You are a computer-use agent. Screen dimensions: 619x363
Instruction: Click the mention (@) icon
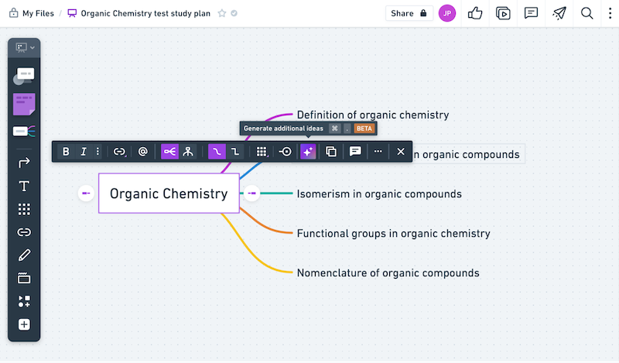pyautogui.click(x=143, y=152)
